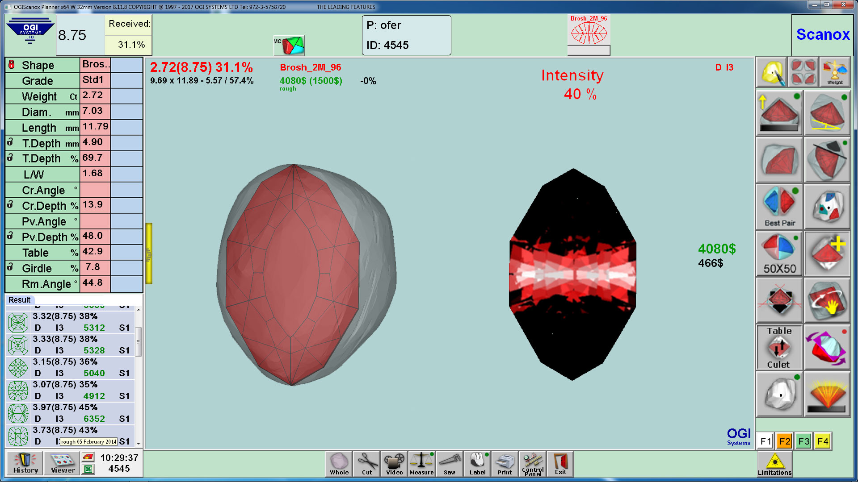Viewport: 858px width, 482px height.
Task: Toggle the lock next to Cr.Depth %
Action: point(10,204)
